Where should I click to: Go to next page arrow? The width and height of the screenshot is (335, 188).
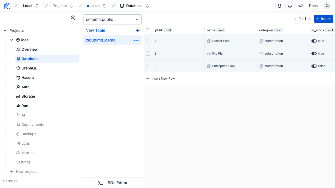(310, 19)
